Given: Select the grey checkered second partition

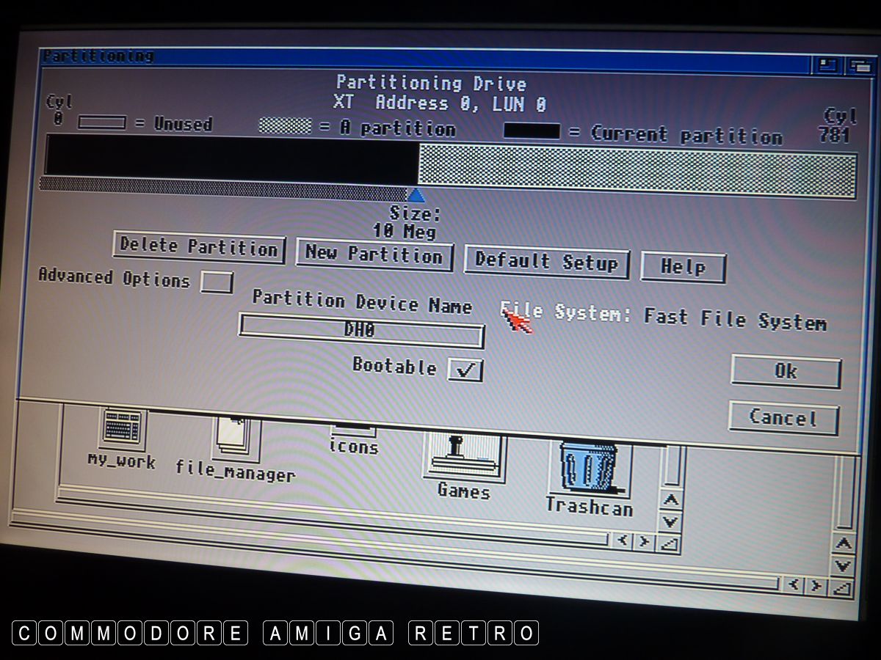Looking at the screenshot, I should 636,170.
